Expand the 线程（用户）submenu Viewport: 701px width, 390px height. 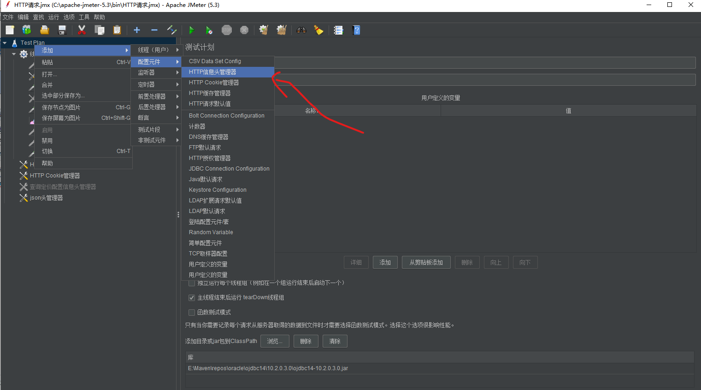156,50
